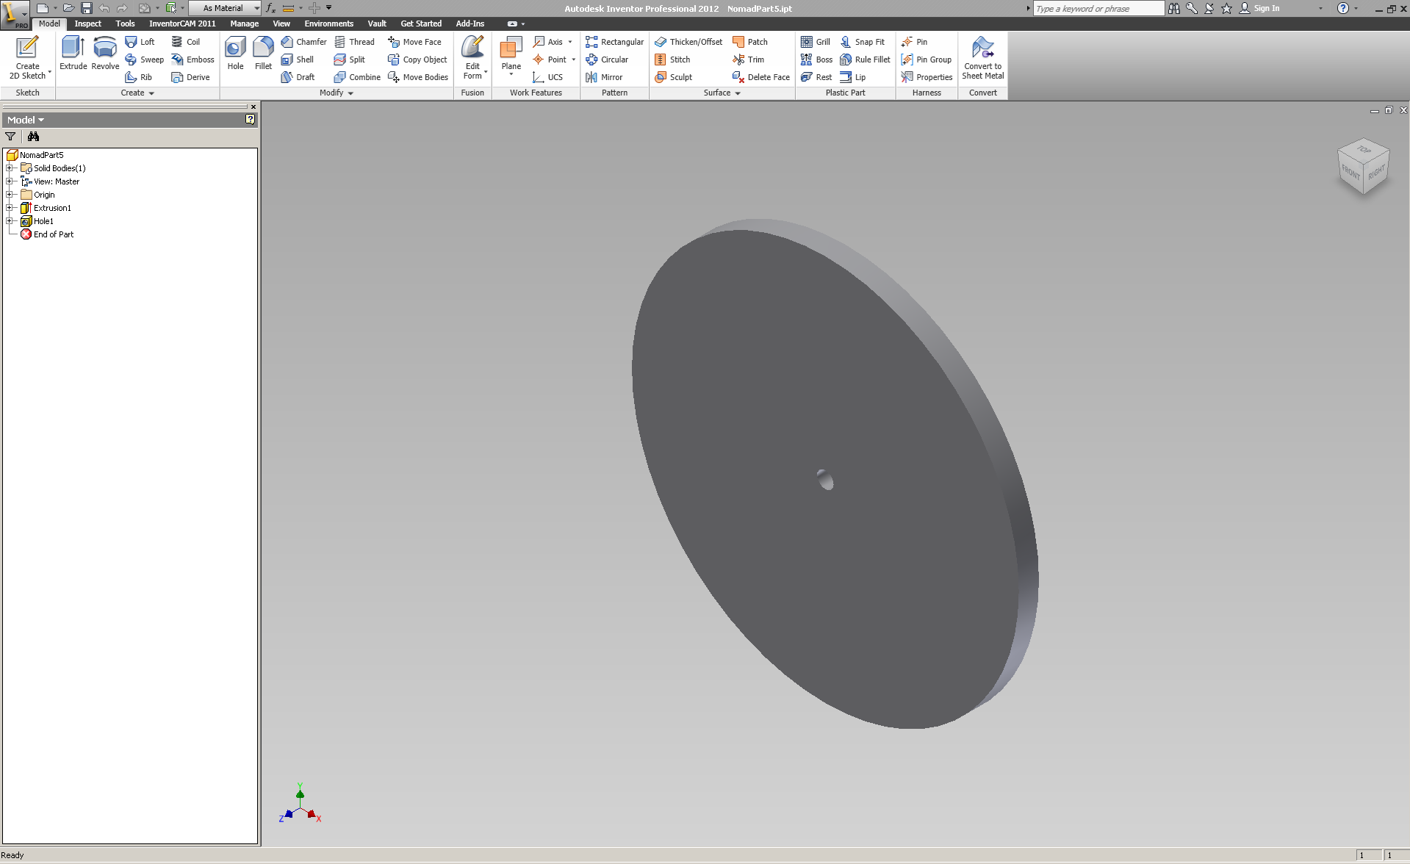
Task: Open the Inventor application menu
Action: click(x=15, y=15)
